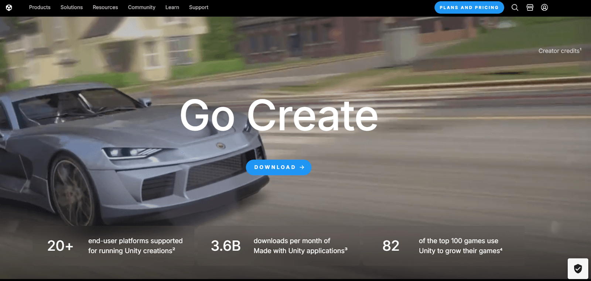Screen dimensions: 591x281
Task: Open the user account icon
Action: 544,7
